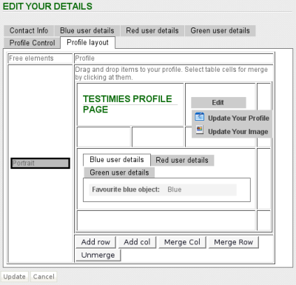Select inner Green user details tab in profile
This screenshot has width=296, height=285.
click(119, 172)
